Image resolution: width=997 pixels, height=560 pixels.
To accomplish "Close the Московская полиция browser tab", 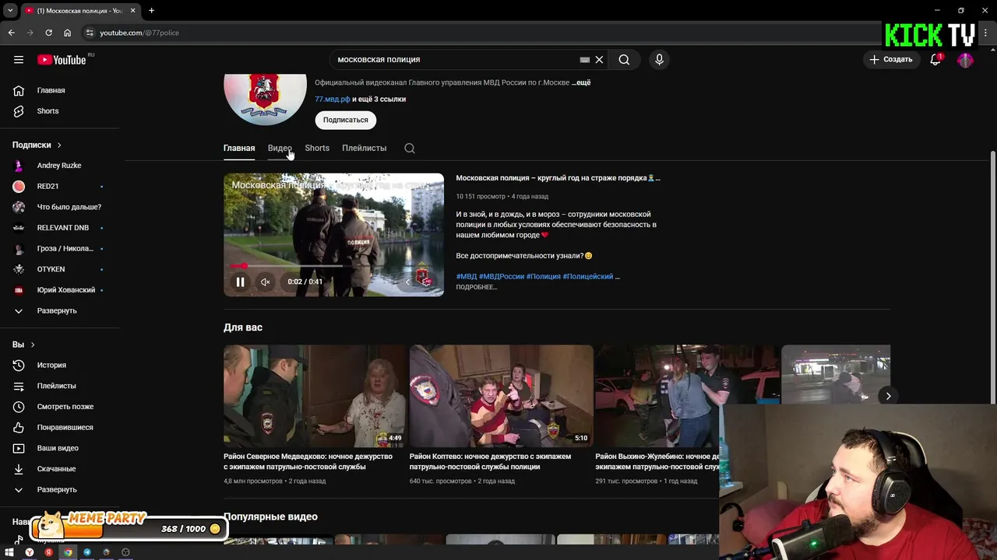I will click(x=132, y=11).
